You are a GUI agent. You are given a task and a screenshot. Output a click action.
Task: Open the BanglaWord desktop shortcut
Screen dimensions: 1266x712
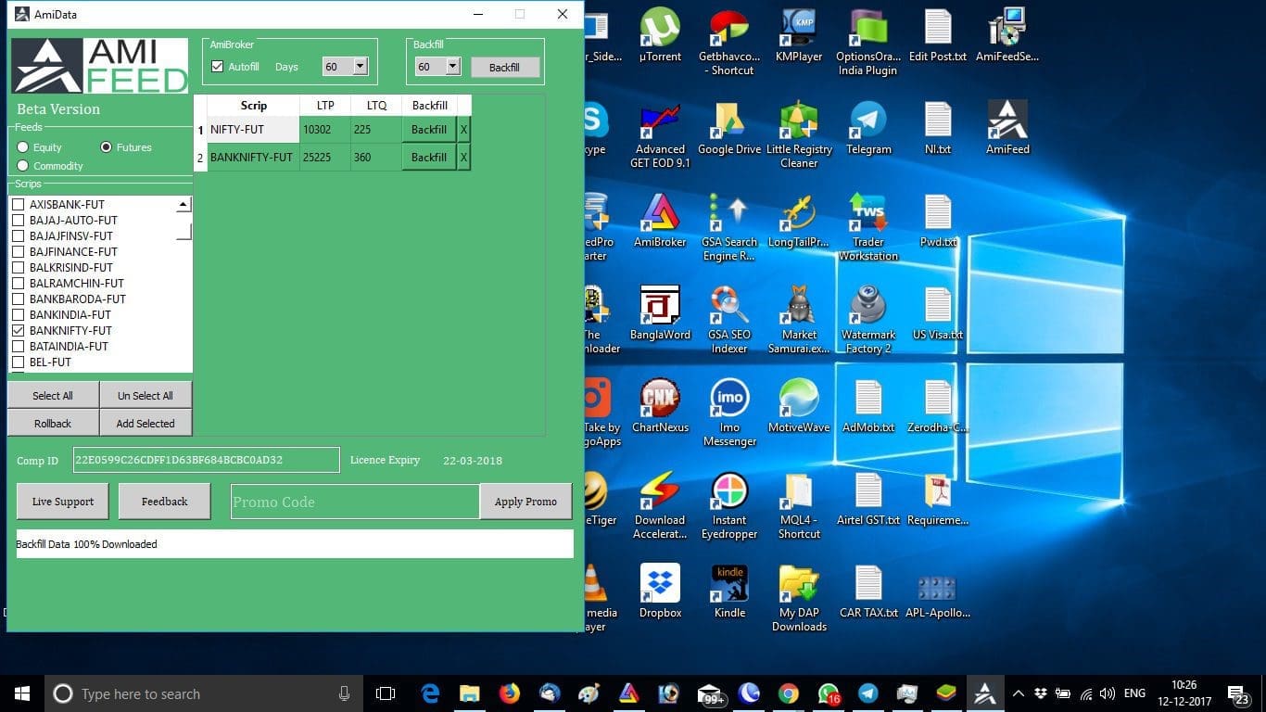coord(660,313)
